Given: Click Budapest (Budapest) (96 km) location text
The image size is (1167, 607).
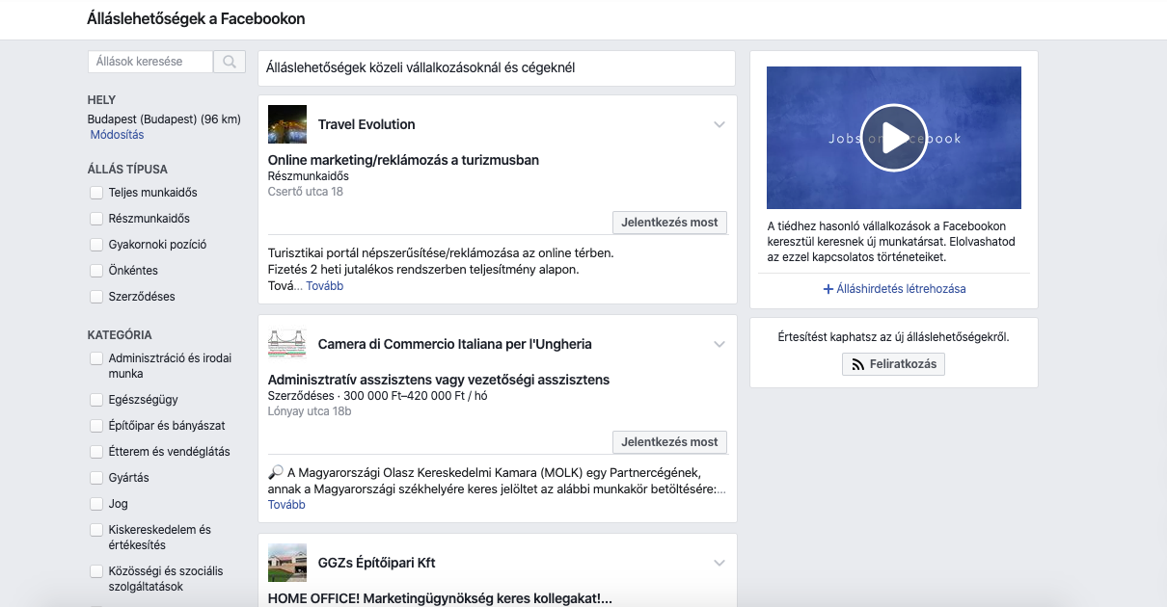Looking at the screenshot, I should point(164,119).
